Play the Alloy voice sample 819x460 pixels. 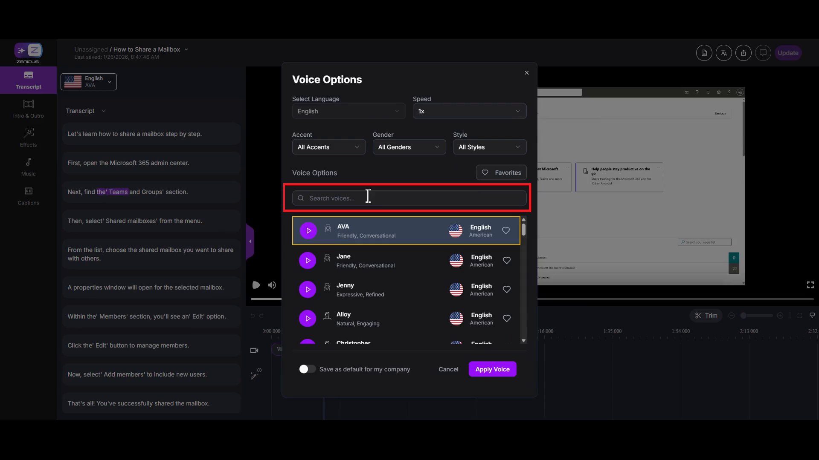(307, 318)
